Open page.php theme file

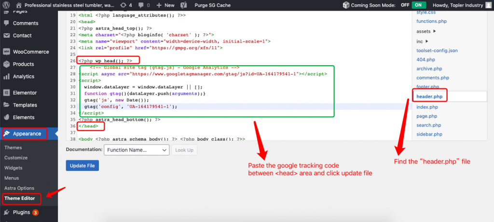tap(426, 116)
